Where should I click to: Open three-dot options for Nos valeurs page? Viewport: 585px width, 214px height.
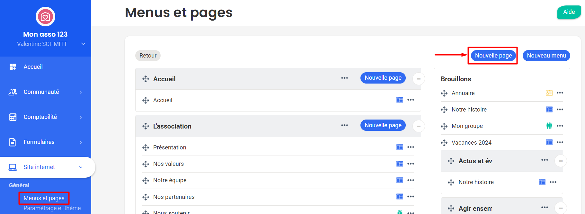pyautogui.click(x=411, y=164)
